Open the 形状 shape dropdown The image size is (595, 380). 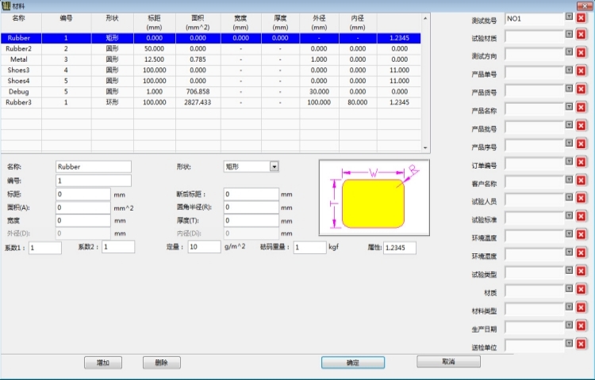pyautogui.click(x=274, y=167)
